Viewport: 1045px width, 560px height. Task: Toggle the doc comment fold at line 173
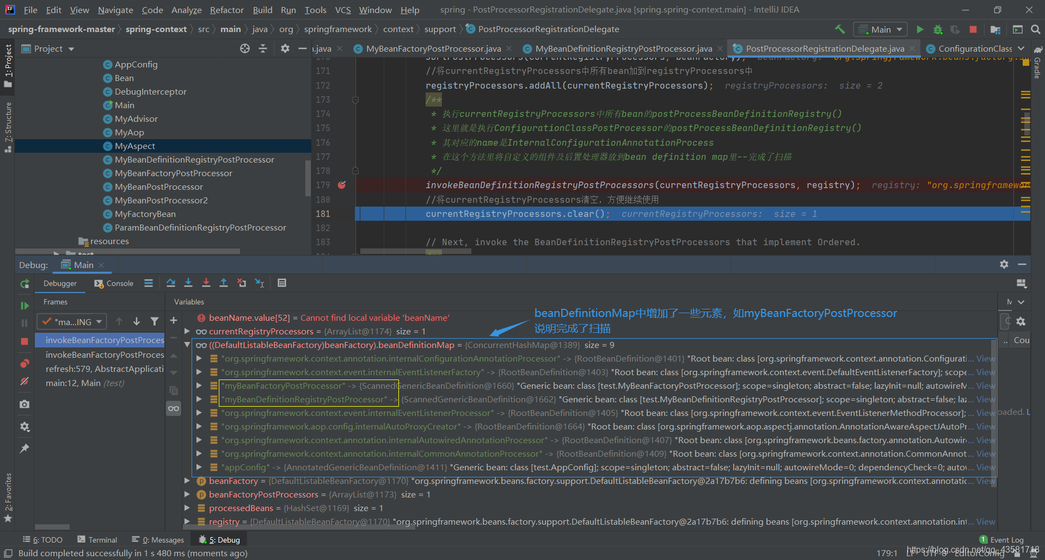point(355,100)
